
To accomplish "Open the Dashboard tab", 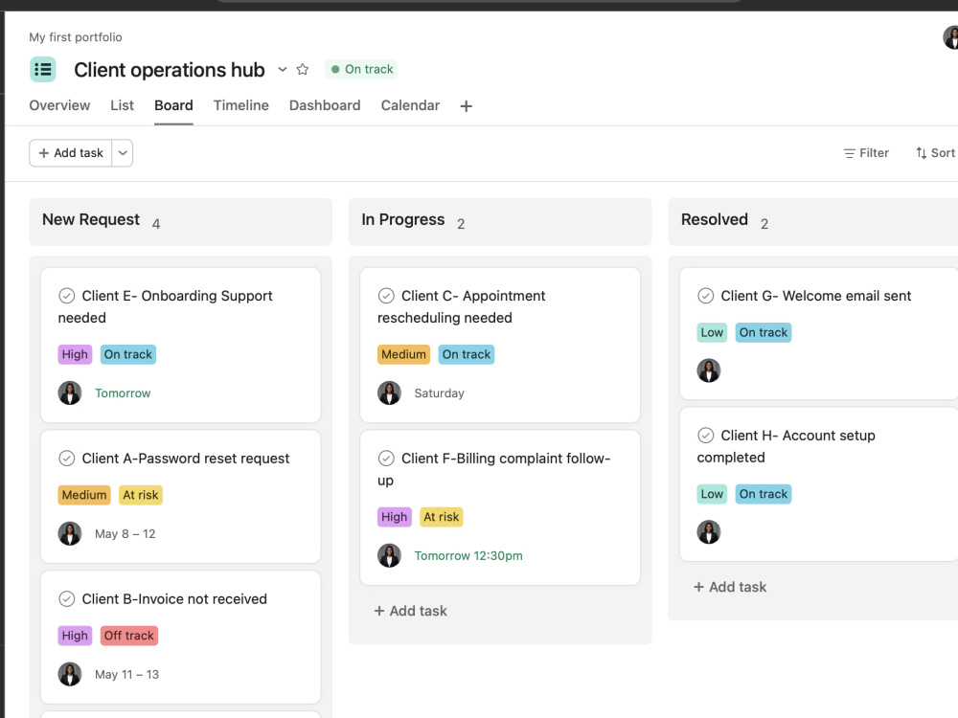I will tap(325, 105).
